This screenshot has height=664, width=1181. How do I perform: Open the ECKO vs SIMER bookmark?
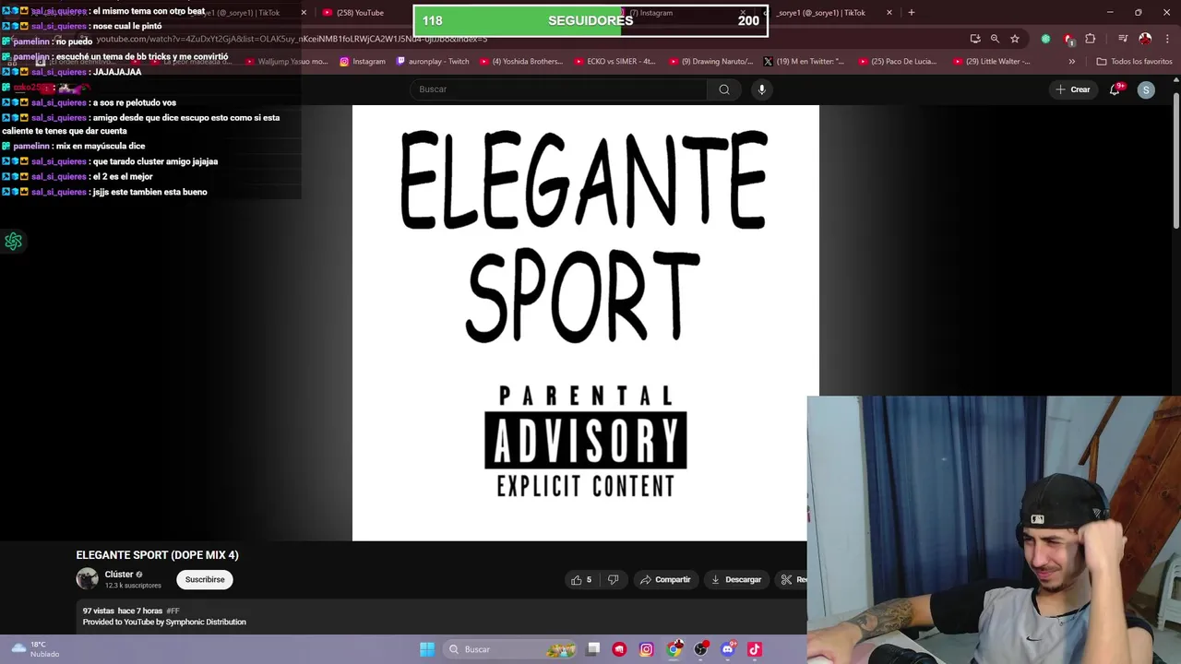pyautogui.click(x=614, y=62)
